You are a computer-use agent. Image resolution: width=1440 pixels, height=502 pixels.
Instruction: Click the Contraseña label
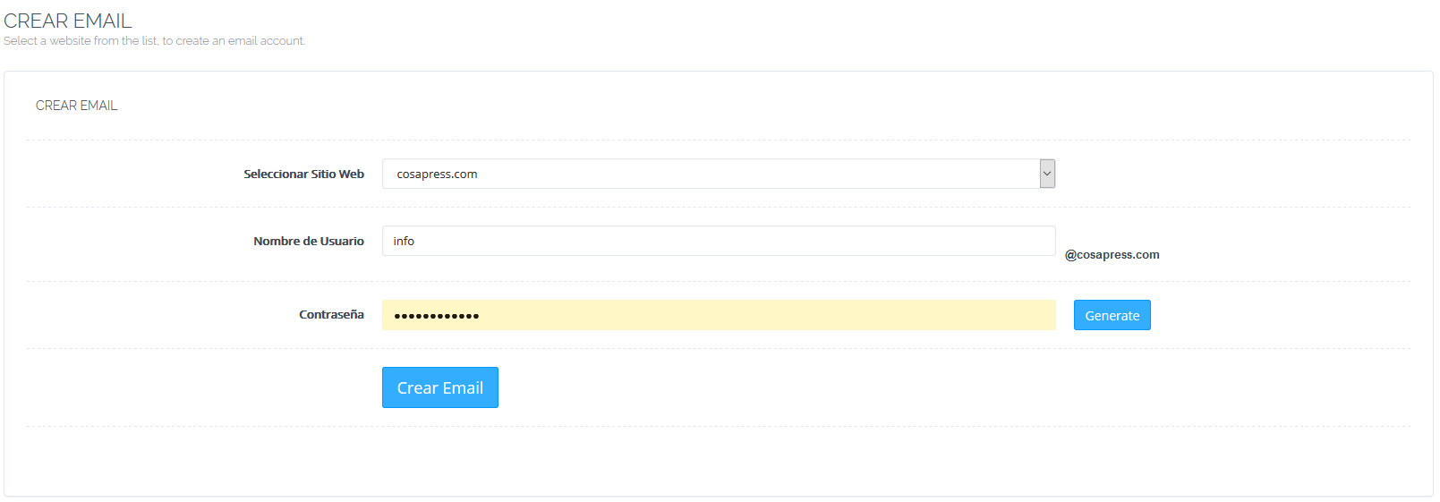(x=331, y=315)
